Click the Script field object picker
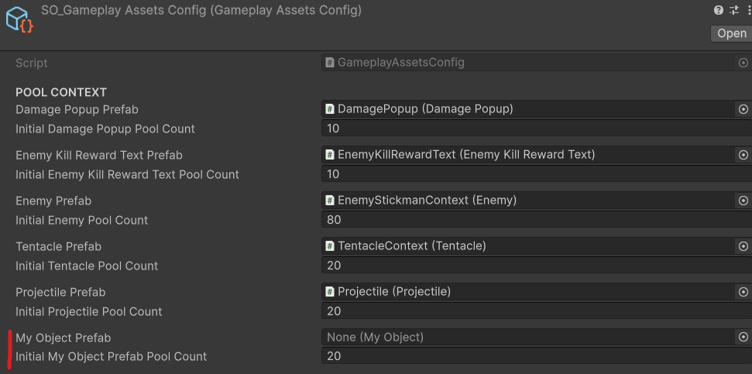This screenshot has height=374, width=752. click(743, 63)
